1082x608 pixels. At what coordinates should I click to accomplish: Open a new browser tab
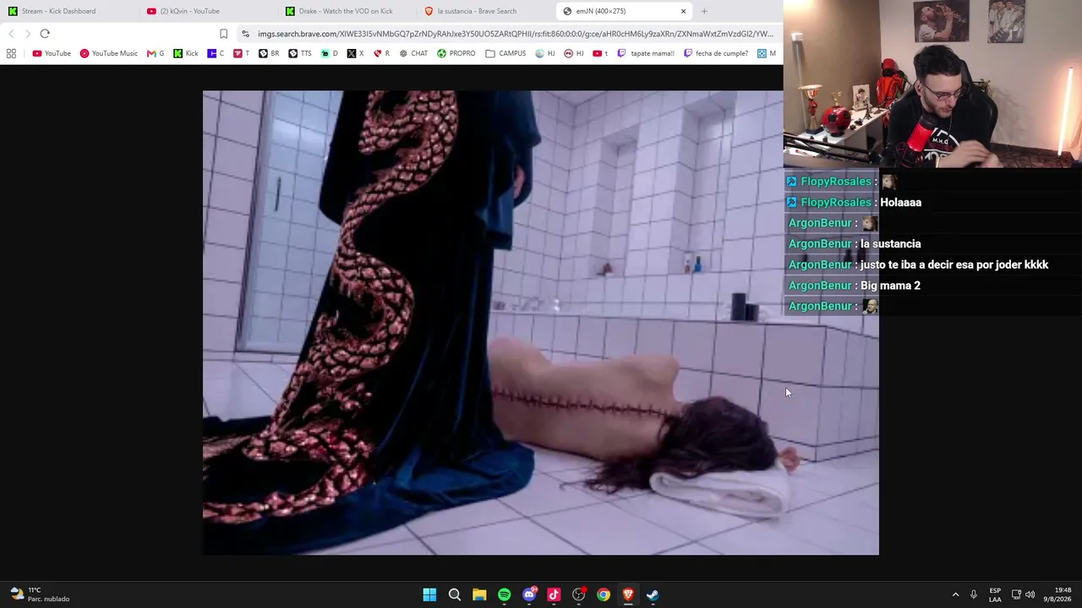click(704, 11)
